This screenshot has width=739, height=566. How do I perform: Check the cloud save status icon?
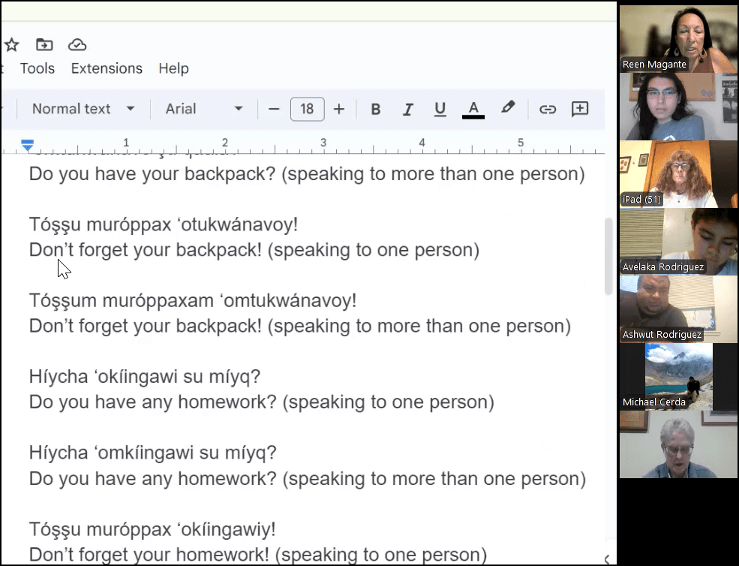(x=77, y=45)
